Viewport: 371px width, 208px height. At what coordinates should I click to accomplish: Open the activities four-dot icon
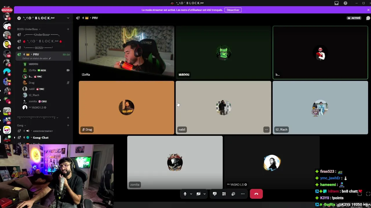(224, 194)
